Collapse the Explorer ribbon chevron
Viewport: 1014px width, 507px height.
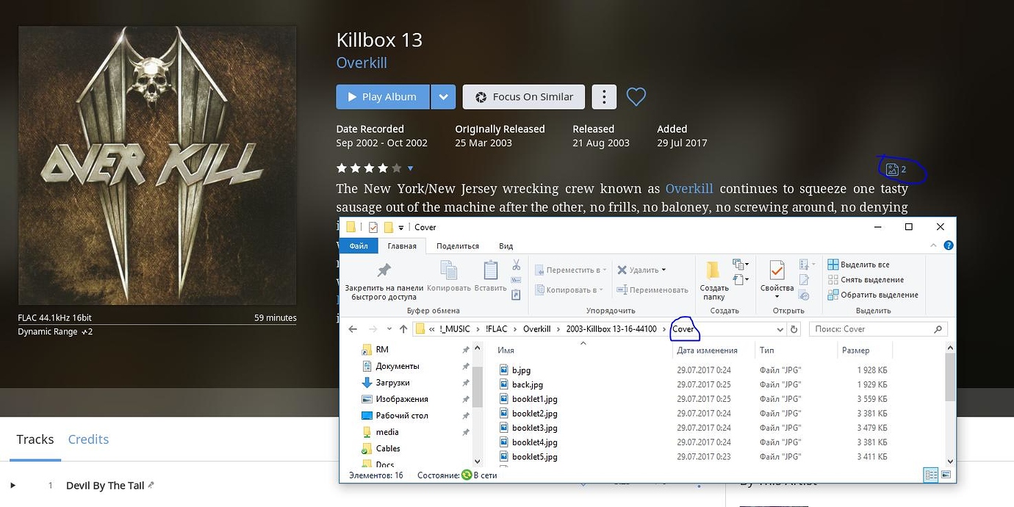[x=935, y=246]
